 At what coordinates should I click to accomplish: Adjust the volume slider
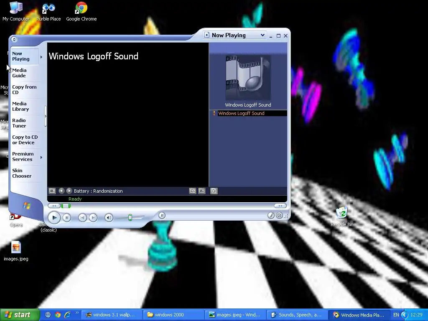coord(130,217)
